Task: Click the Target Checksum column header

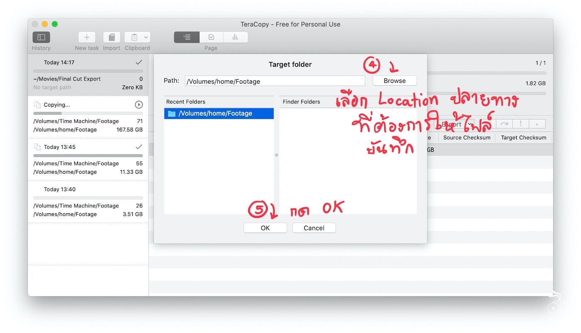Action: coord(523,137)
